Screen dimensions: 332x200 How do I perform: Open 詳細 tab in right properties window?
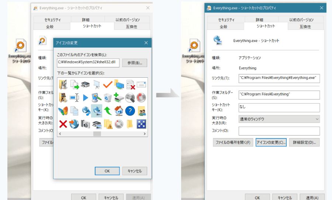(x=259, y=20)
